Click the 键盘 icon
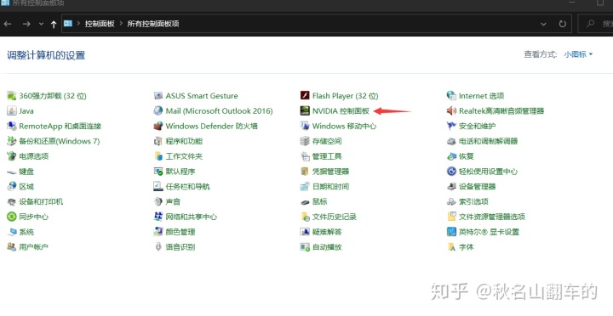The width and height of the screenshot is (613, 316). point(12,172)
